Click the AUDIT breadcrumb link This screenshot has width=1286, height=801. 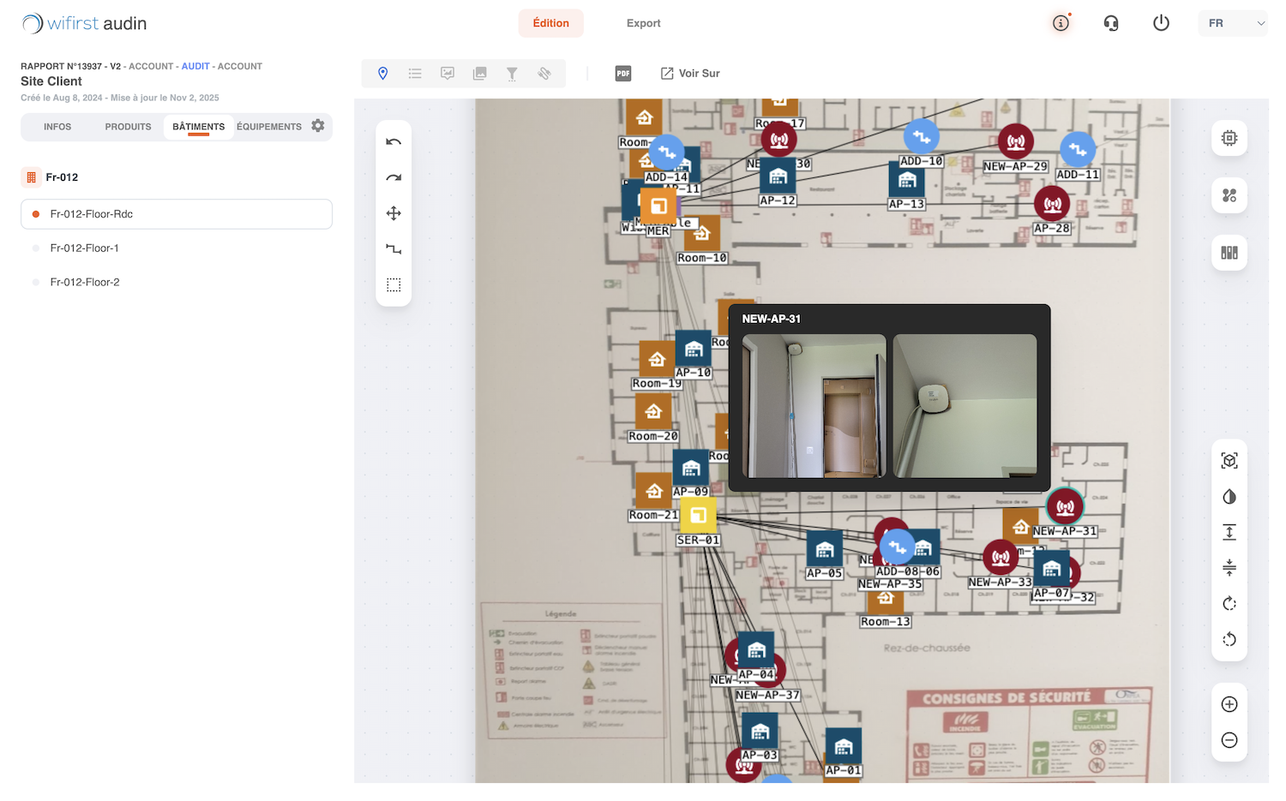(195, 66)
